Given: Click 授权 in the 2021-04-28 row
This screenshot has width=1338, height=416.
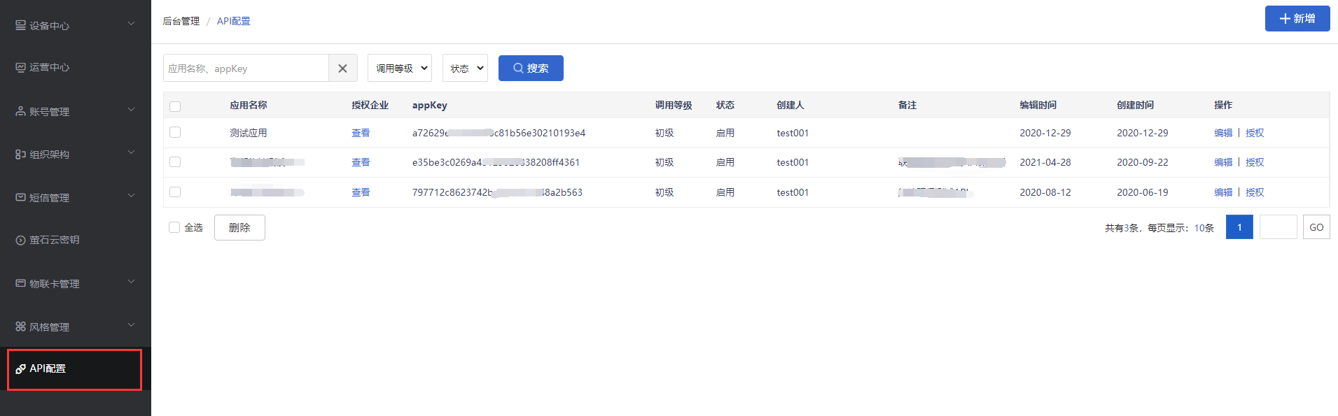Looking at the screenshot, I should click(1255, 162).
